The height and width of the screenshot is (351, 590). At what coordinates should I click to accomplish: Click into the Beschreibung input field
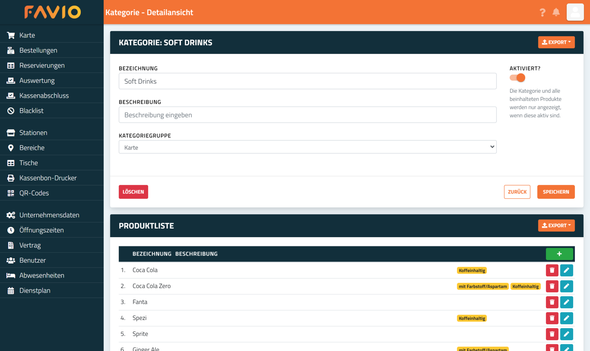[x=307, y=115]
